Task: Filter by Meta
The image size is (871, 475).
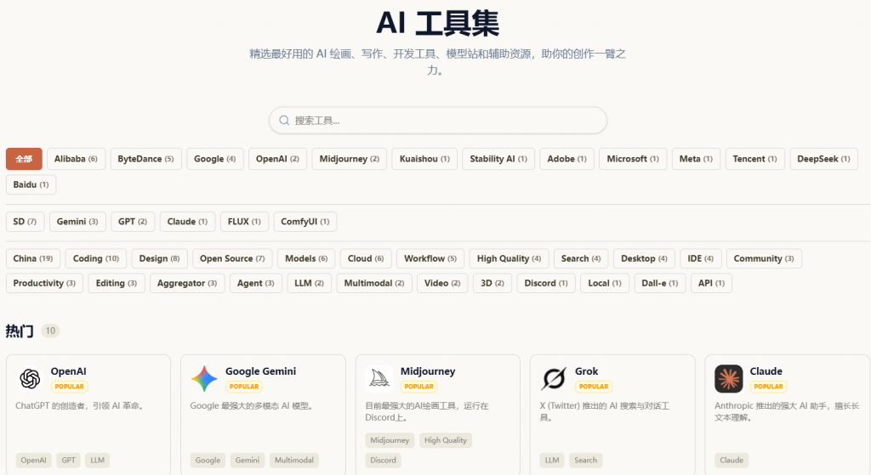Action: pyautogui.click(x=696, y=159)
